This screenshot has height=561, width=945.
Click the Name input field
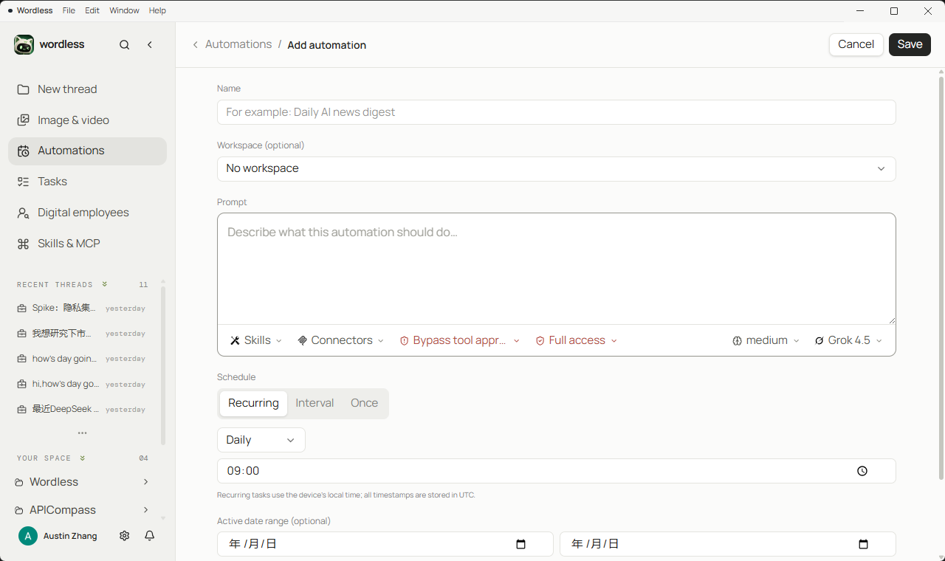[557, 112]
